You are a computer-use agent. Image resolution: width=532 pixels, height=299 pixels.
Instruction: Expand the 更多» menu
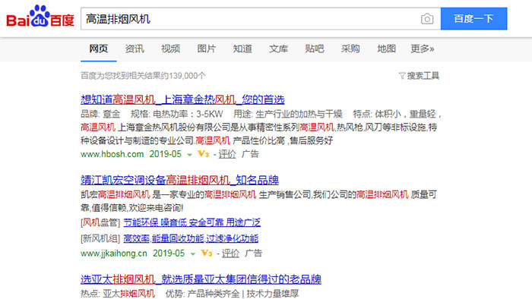[422, 49]
